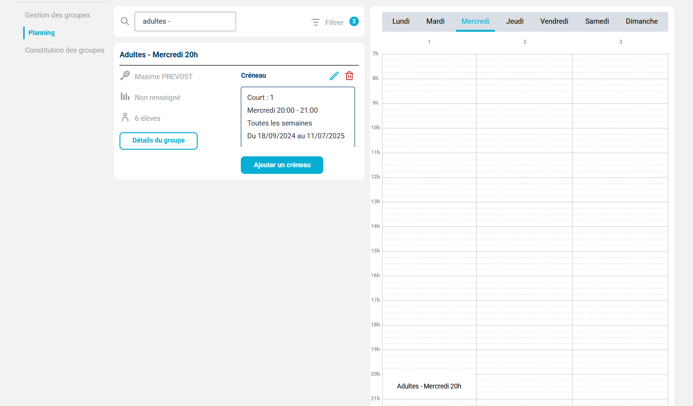Click the créneau details box for Court 1
693x406 pixels.
click(x=298, y=117)
